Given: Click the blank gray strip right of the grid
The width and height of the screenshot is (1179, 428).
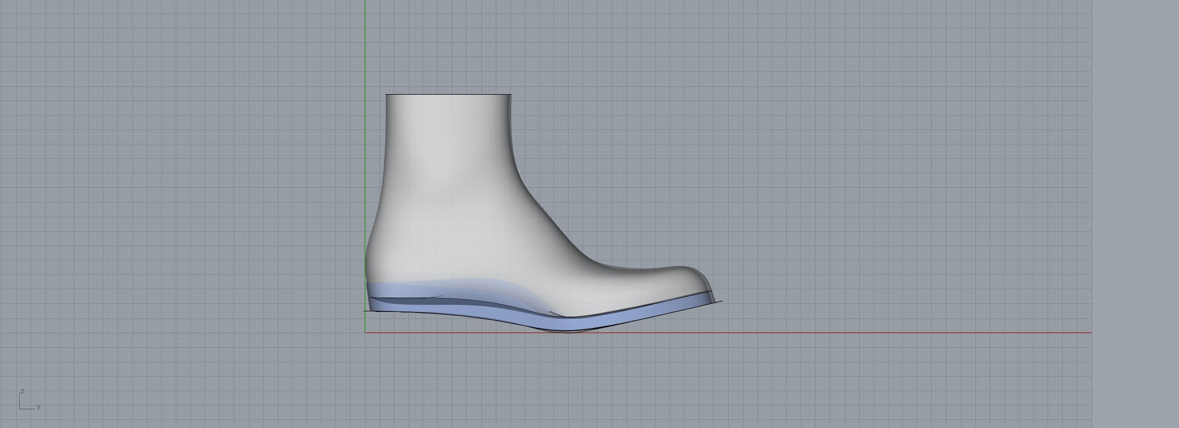Looking at the screenshot, I should click(x=1135, y=214).
